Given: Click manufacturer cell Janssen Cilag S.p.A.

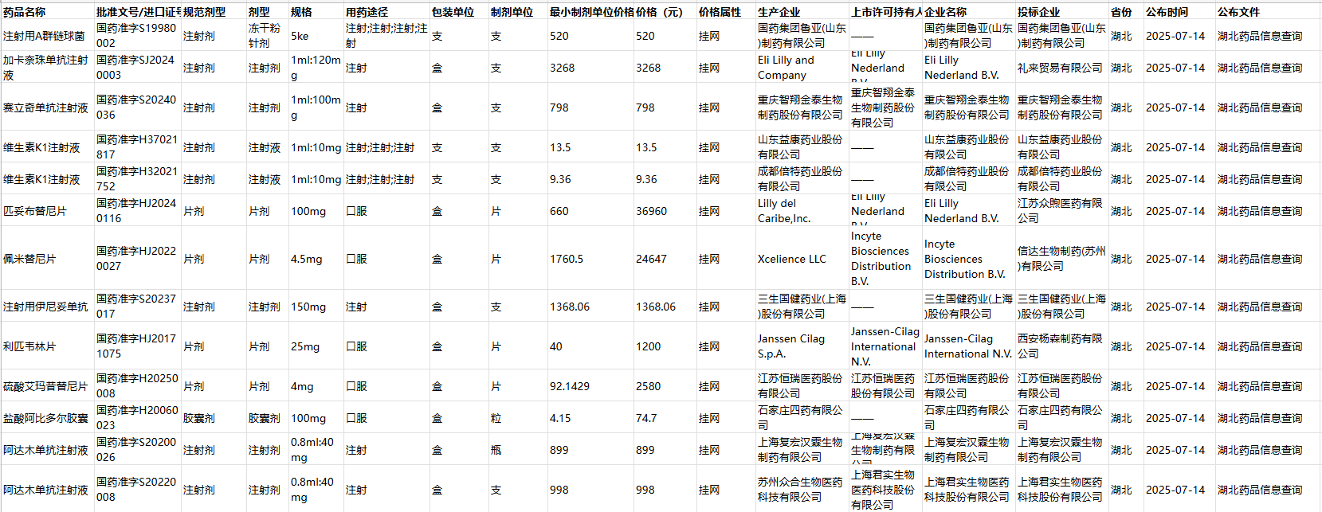Looking at the screenshot, I should coord(802,346).
